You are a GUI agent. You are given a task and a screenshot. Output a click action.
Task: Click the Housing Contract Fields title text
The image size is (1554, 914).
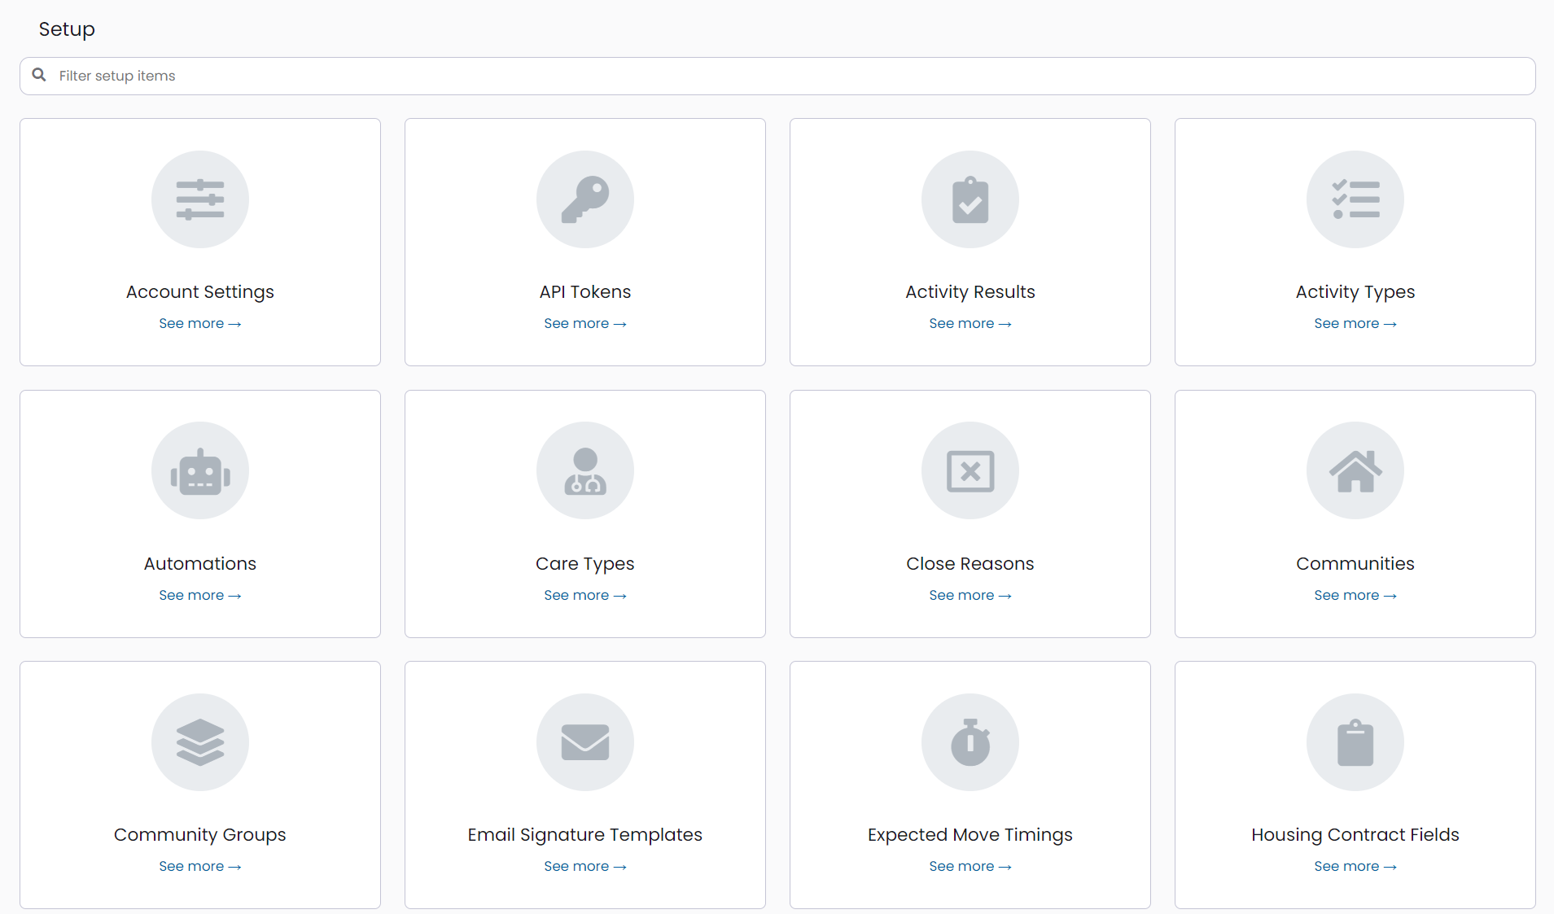(1355, 835)
